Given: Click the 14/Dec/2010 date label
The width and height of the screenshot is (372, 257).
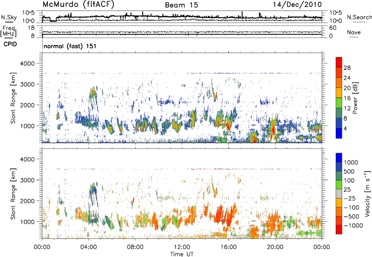Looking at the screenshot, I should (297, 5).
